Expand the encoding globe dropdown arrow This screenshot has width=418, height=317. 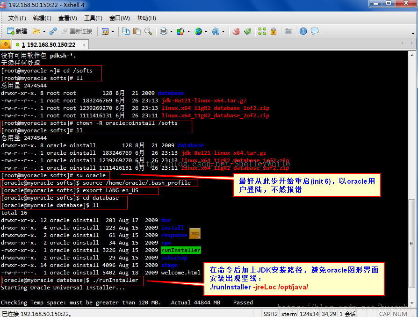pos(206,31)
